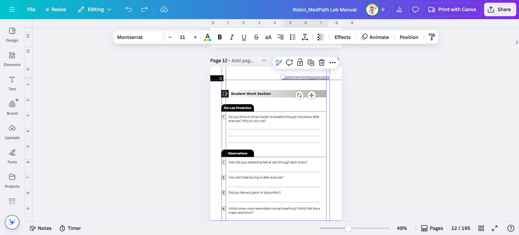
Task: Open the Montserrat font dropdown
Action: tap(139, 37)
